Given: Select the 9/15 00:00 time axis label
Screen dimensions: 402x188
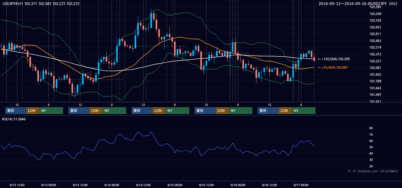Looking at the screenshot, I should tap(175, 185).
